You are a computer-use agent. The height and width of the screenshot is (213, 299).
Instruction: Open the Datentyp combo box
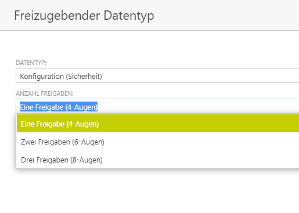tap(157, 75)
